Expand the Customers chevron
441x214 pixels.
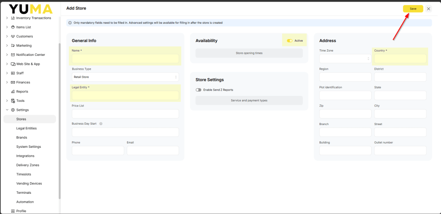[x=7, y=37]
